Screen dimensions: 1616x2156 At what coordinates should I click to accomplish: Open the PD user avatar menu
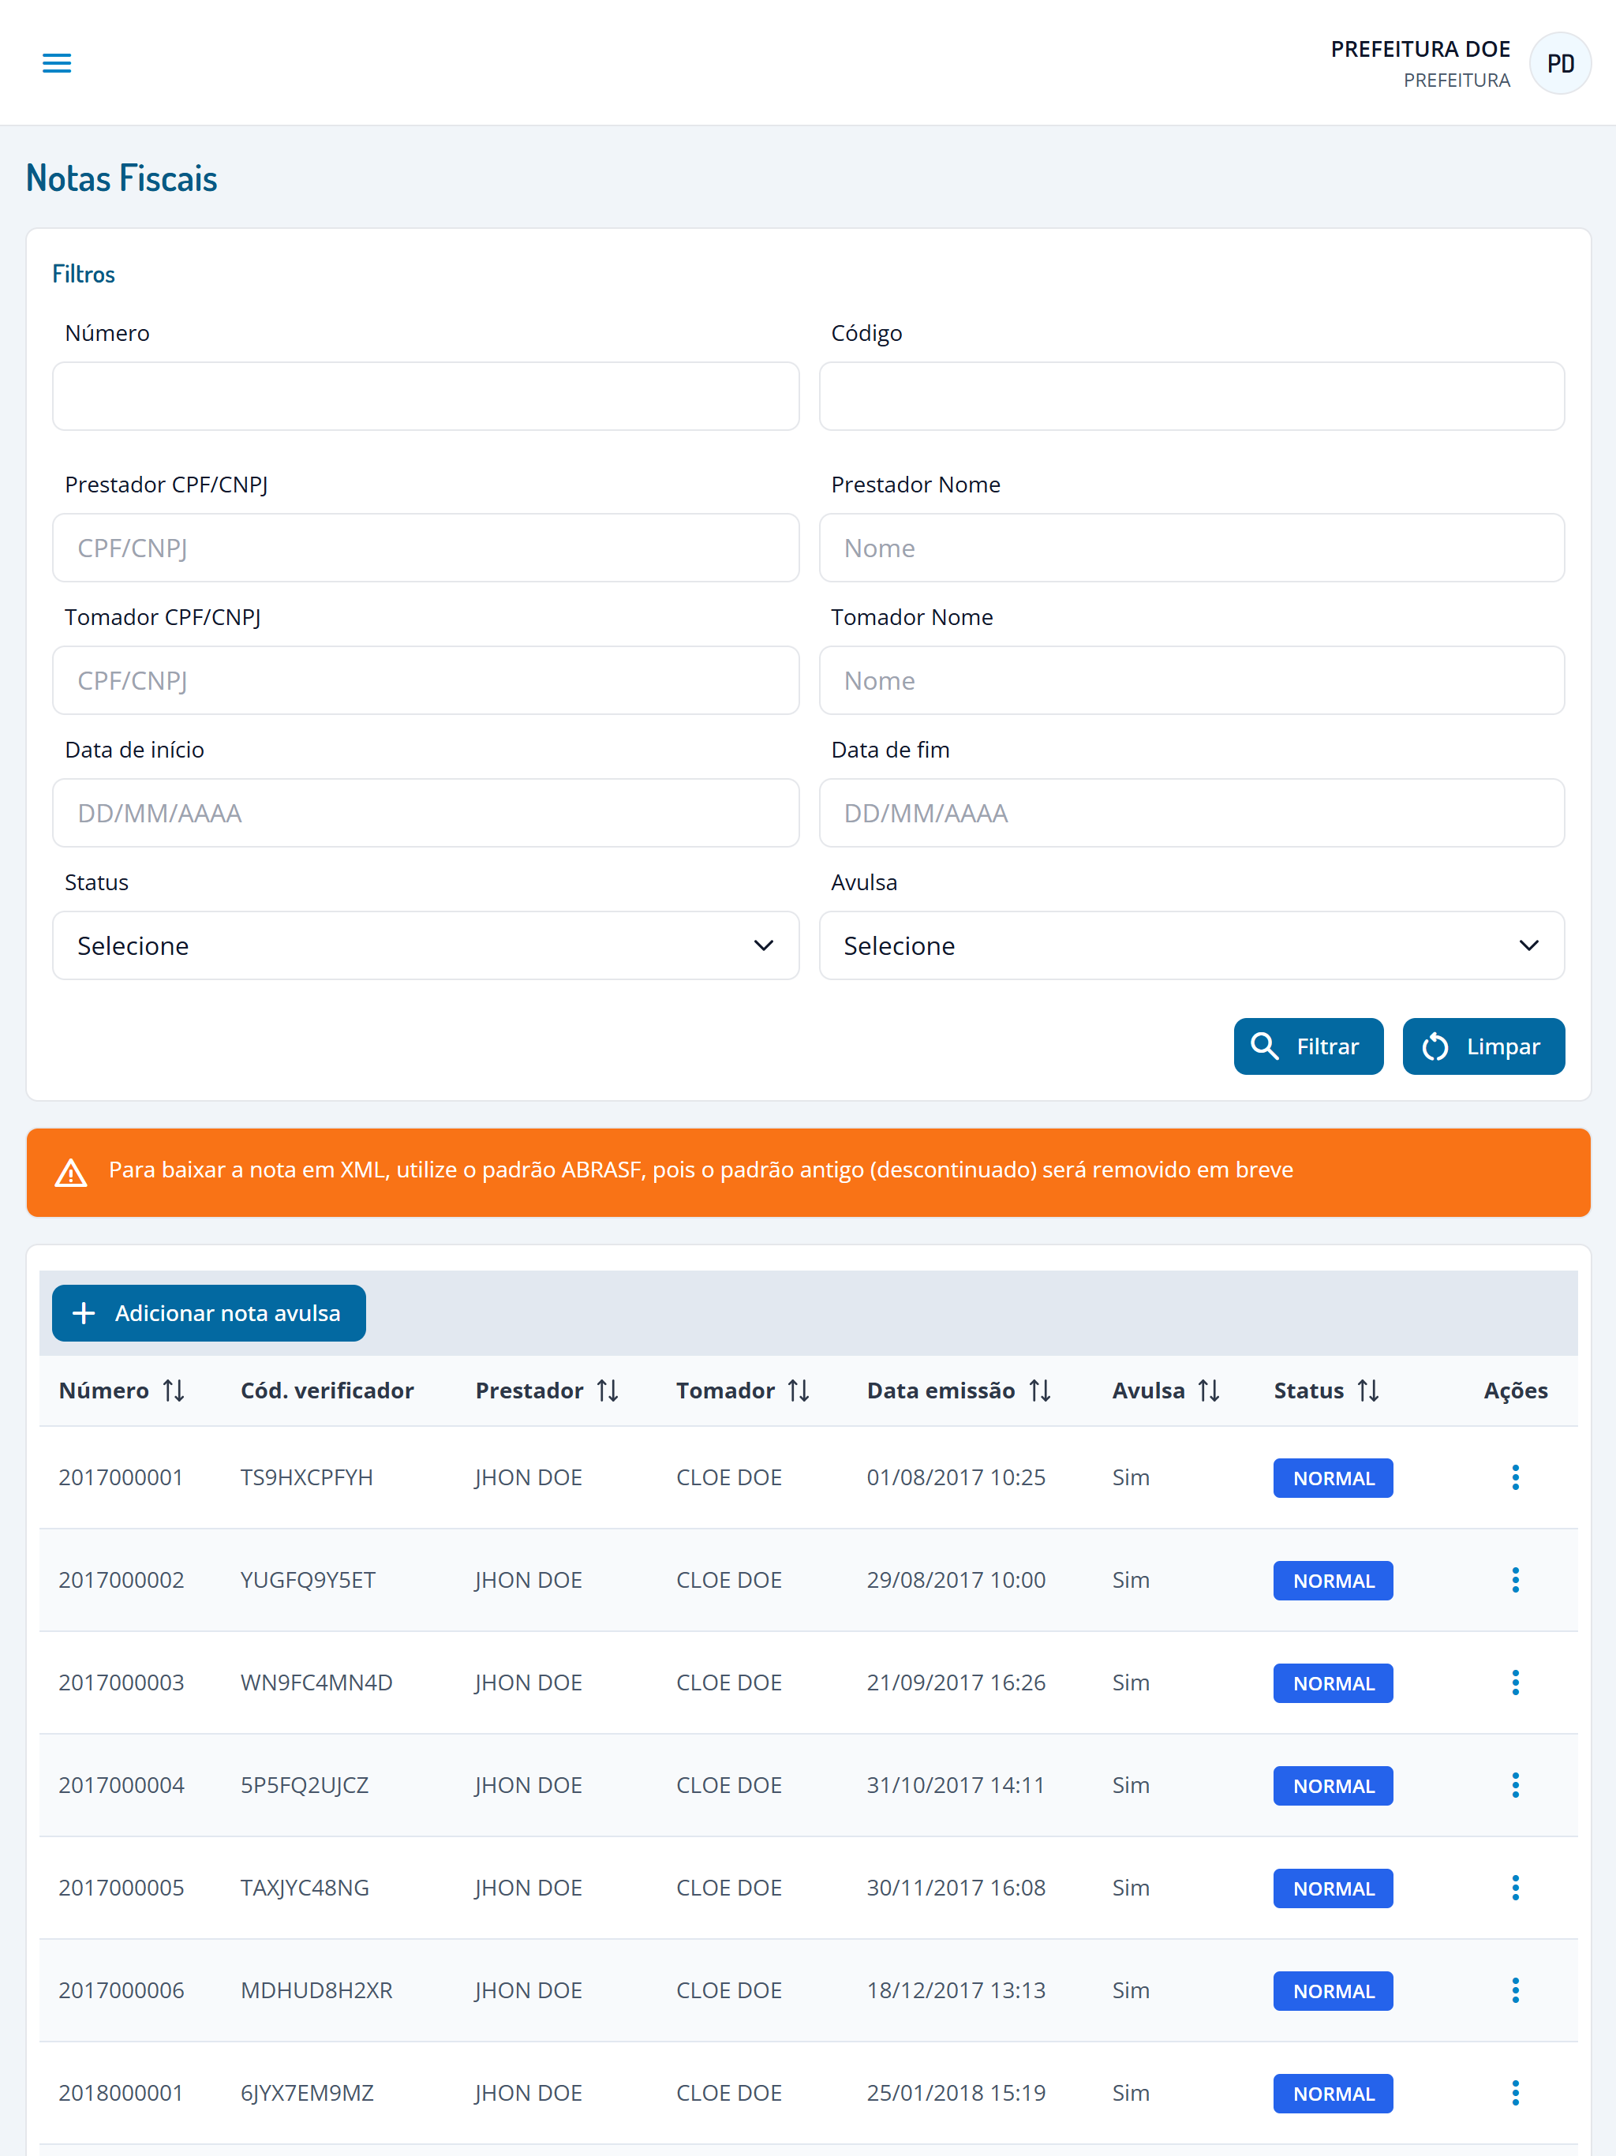coord(1559,63)
